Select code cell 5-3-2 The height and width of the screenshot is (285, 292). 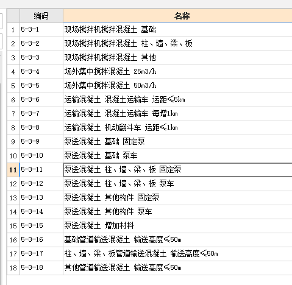point(41,44)
